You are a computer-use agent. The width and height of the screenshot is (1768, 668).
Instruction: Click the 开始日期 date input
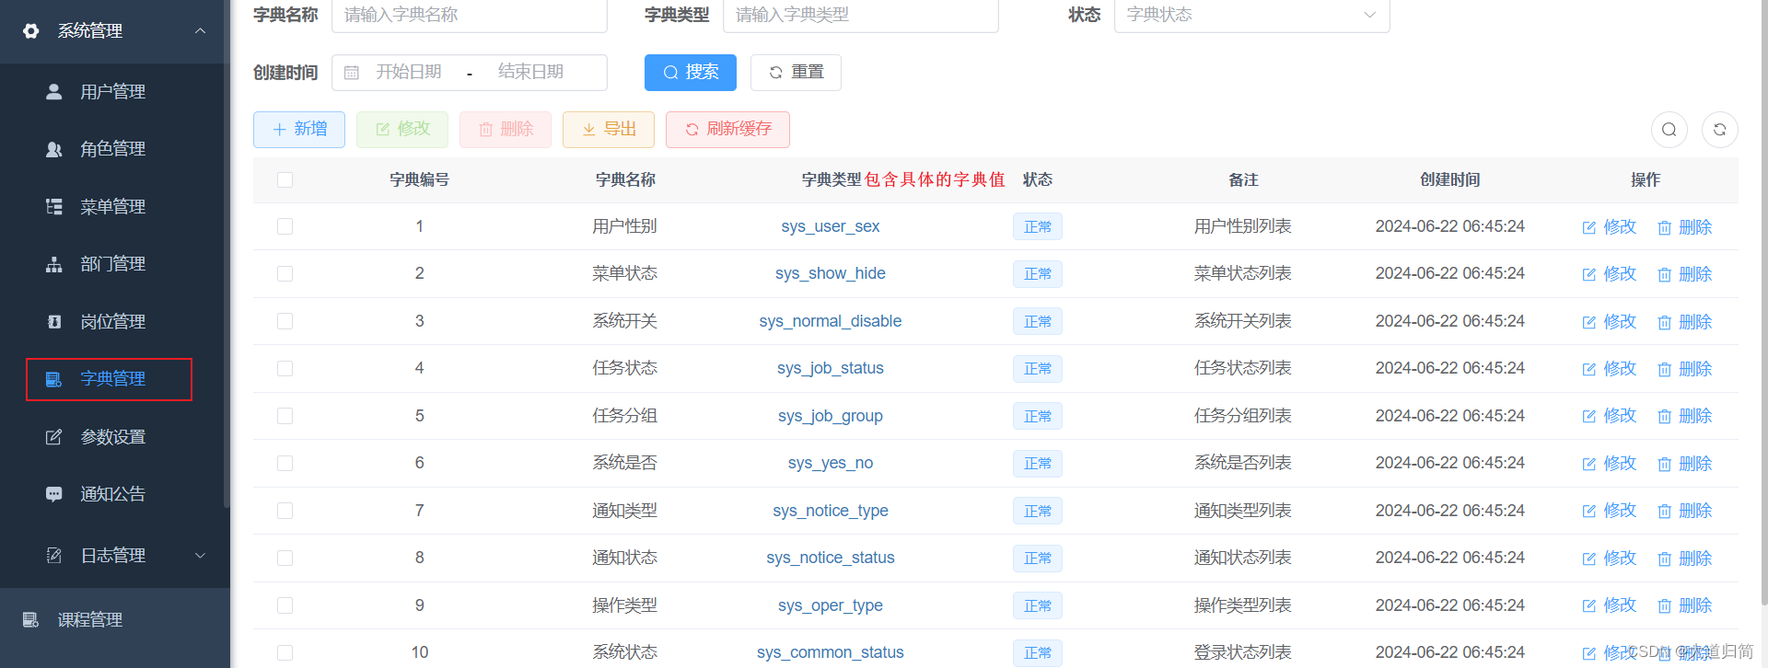(x=409, y=72)
